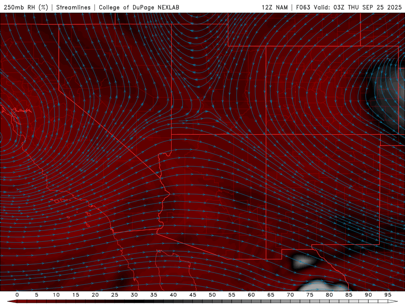Click the colorbar label "0"
The width and height of the screenshot is (405, 304).
tap(17, 295)
